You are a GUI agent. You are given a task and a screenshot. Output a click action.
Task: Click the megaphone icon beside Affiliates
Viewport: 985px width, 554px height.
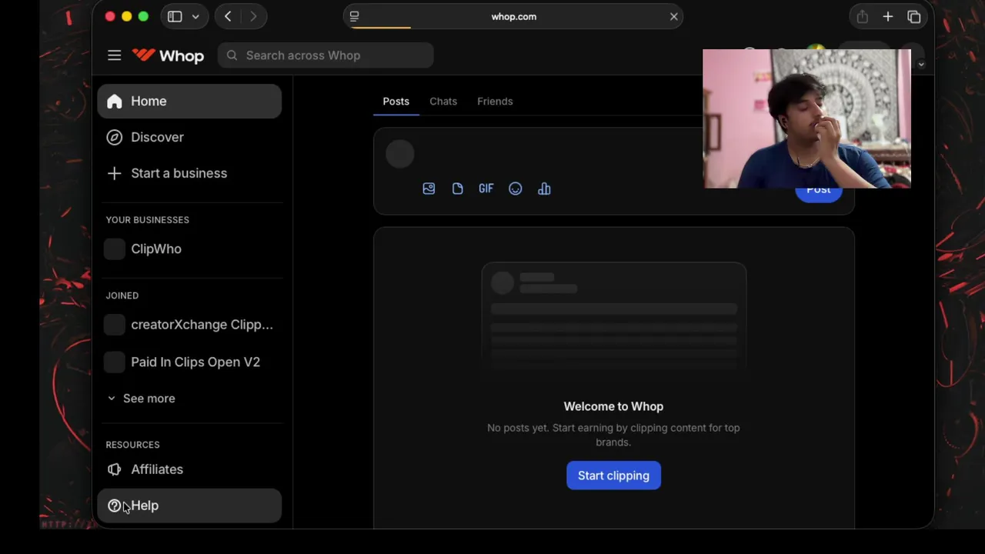point(114,469)
